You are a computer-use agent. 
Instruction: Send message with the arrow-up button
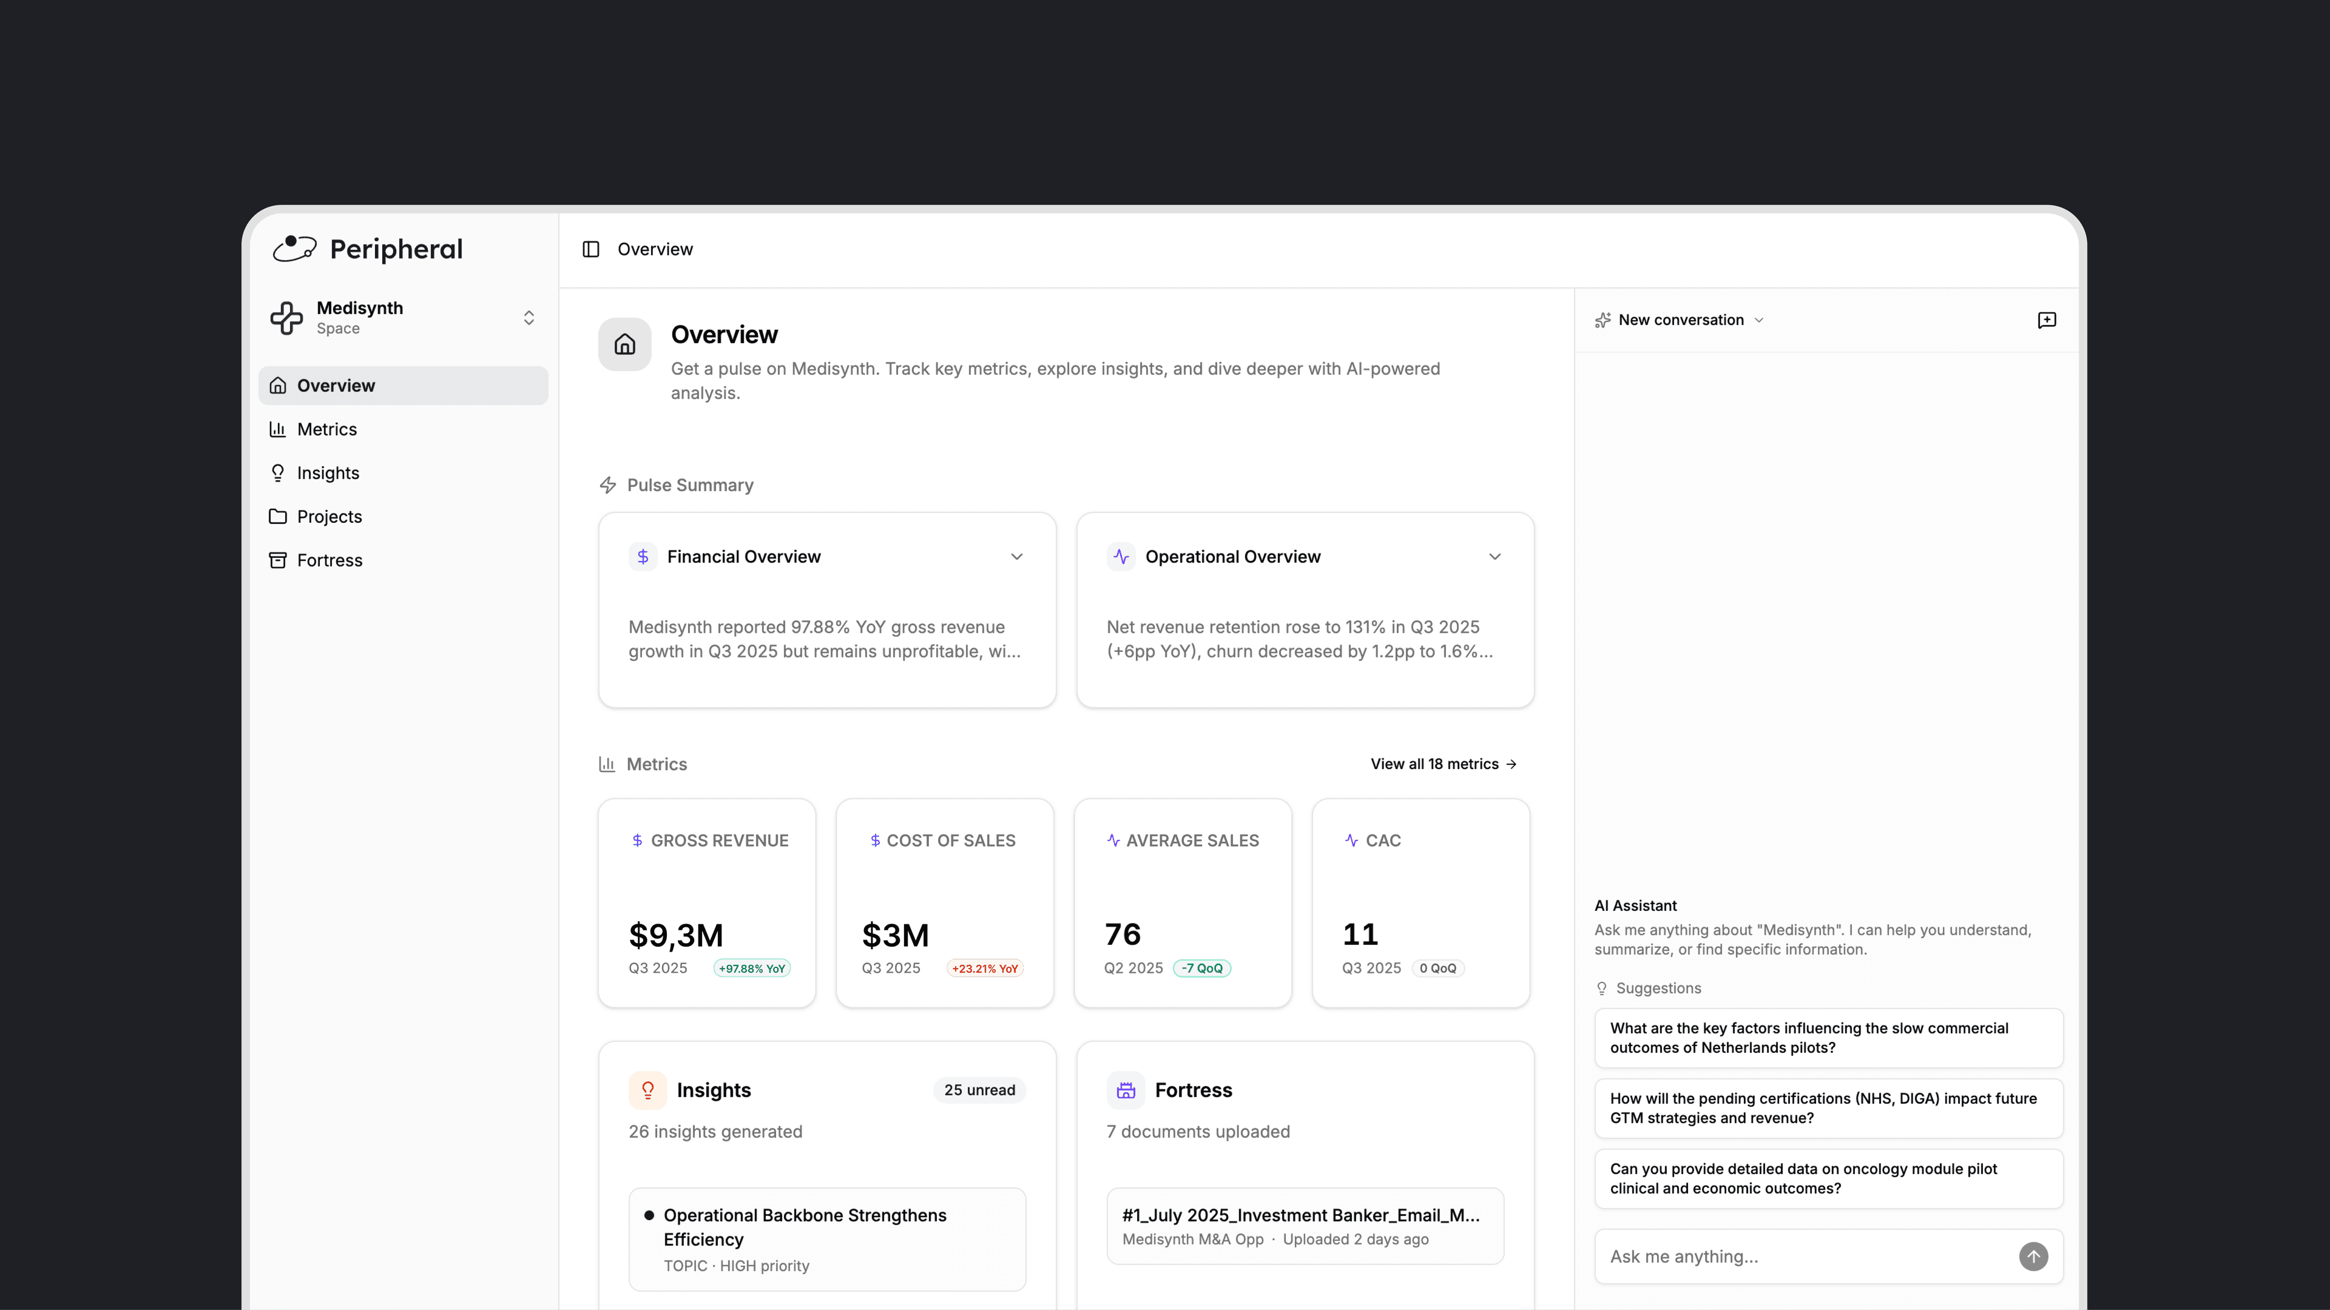click(2033, 1256)
